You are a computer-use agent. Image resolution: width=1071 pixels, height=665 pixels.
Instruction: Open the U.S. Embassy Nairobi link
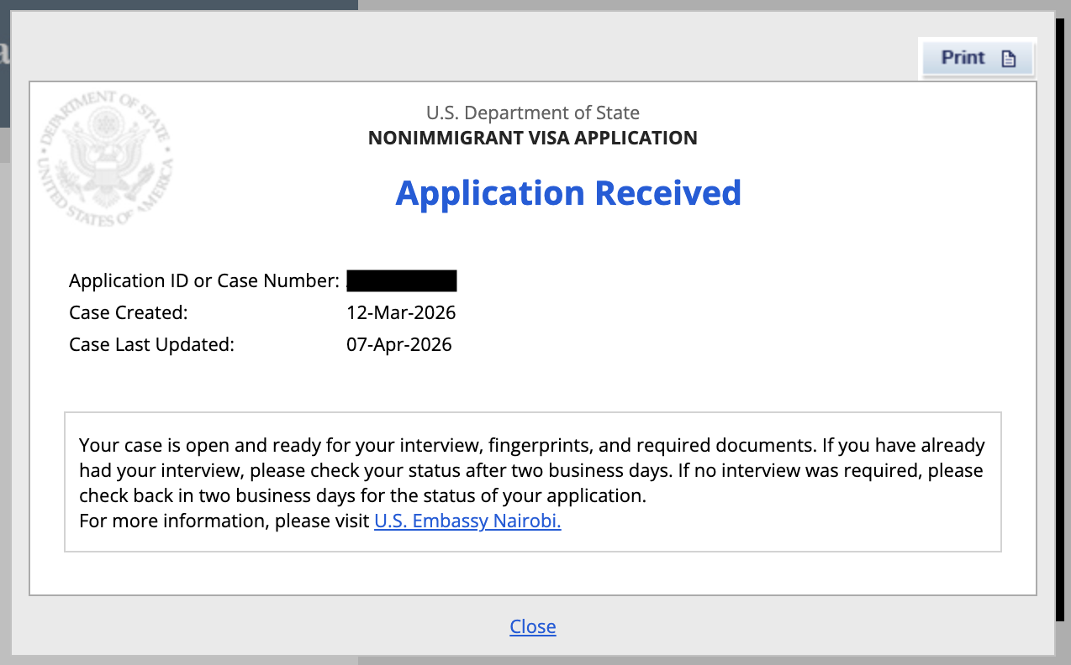(467, 521)
